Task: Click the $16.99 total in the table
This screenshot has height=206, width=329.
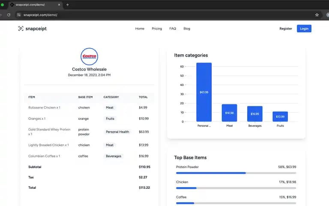Action: (144, 156)
